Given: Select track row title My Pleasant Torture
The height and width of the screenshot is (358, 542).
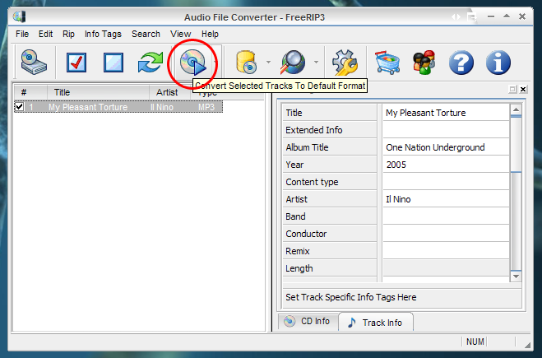Looking at the screenshot, I should click(x=88, y=107).
